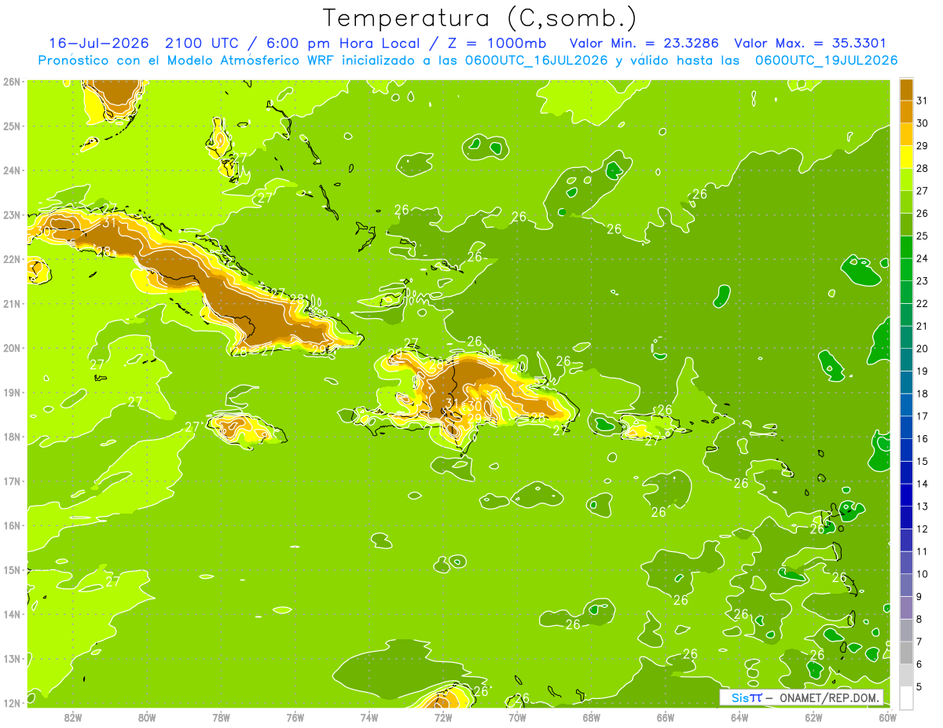The height and width of the screenshot is (728, 943).
Task: Click the 26N latitude axis label
Action: (12, 82)
